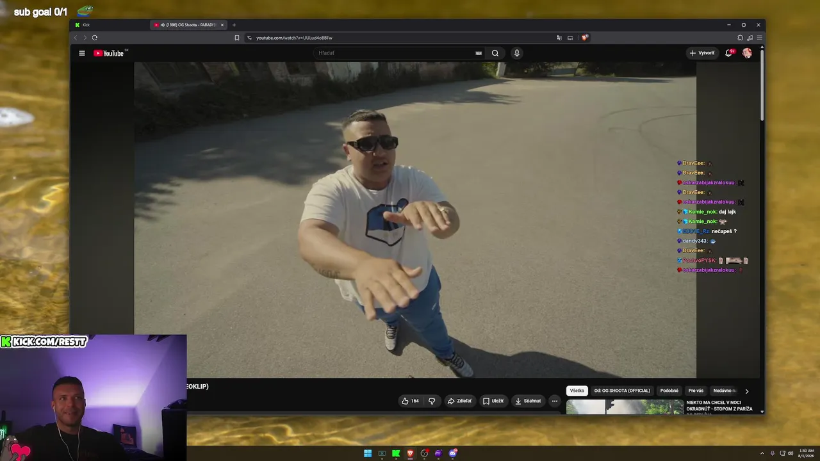Open the Brave Shields lion icon
The width and height of the screenshot is (820, 461).
click(x=584, y=38)
